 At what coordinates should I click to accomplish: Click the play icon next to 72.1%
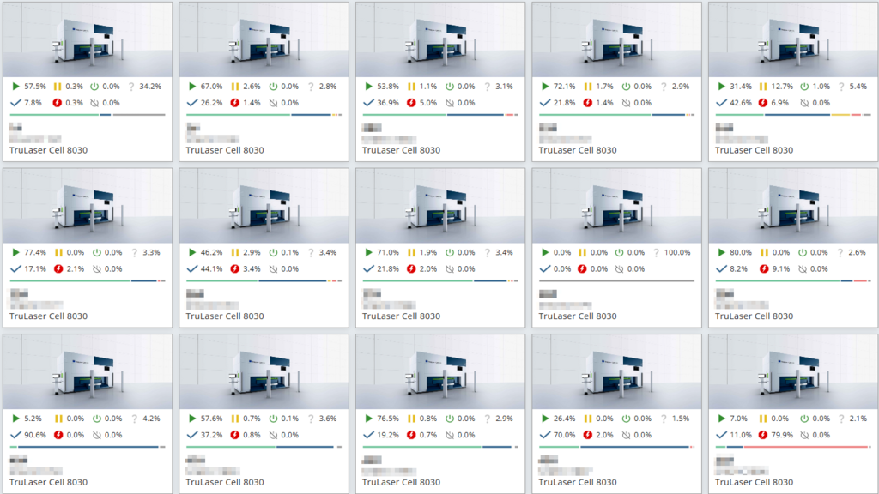[x=545, y=87]
